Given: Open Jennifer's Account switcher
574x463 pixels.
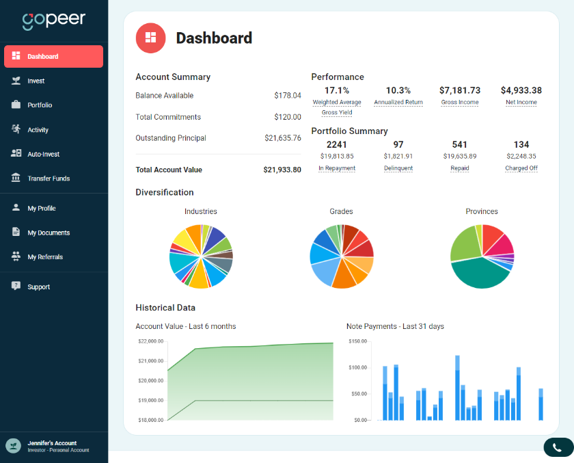Looking at the screenshot, I should click(x=52, y=446).
